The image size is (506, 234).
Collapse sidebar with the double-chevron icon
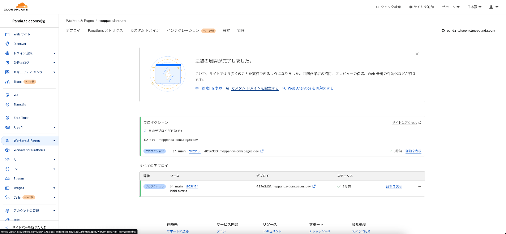(x=7, y=227)
